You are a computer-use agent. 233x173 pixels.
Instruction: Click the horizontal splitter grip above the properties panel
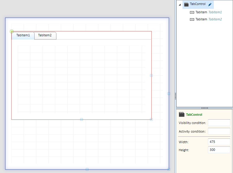click(205, 108)
